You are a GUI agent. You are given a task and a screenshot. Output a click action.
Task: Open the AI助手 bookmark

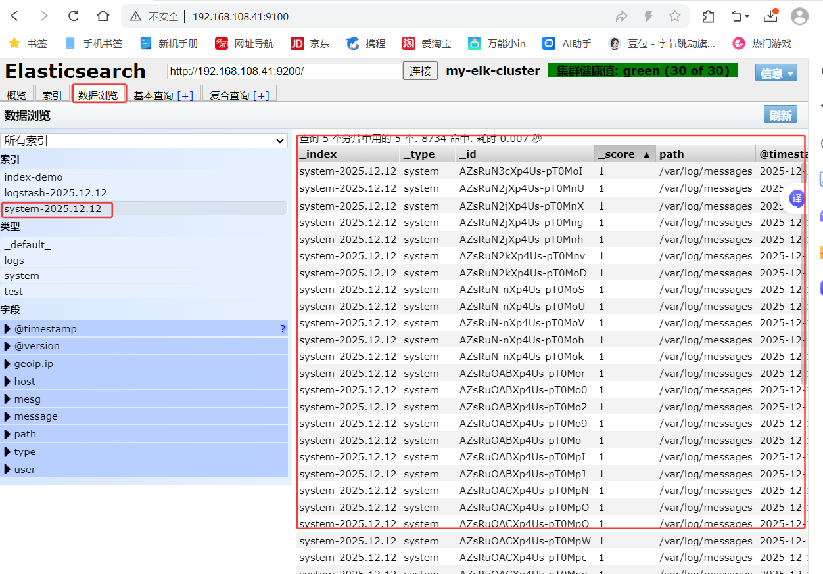pos(567,44)
